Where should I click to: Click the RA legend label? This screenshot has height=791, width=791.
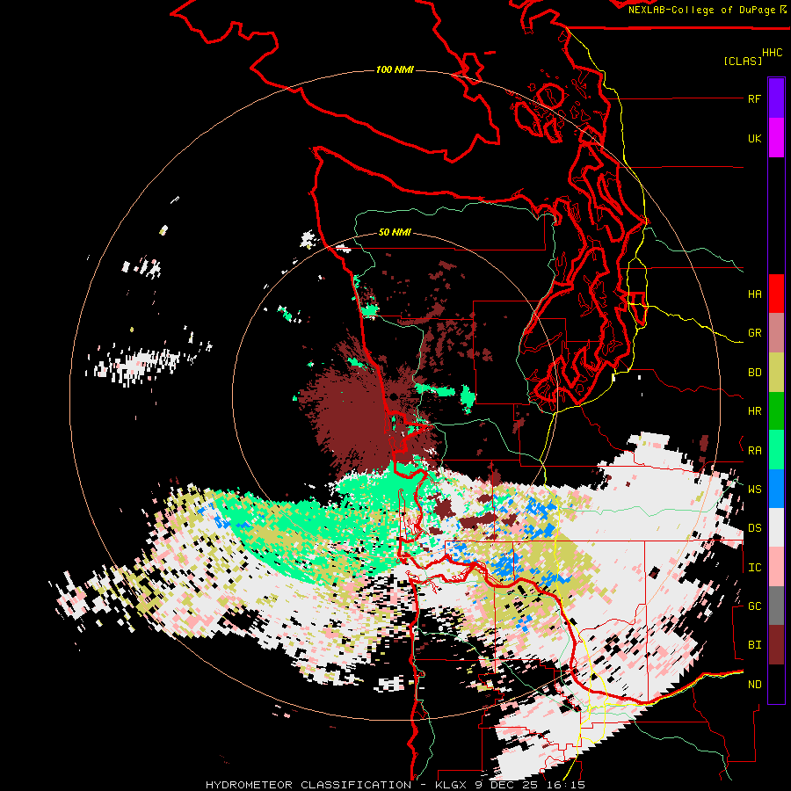[754, 450]
